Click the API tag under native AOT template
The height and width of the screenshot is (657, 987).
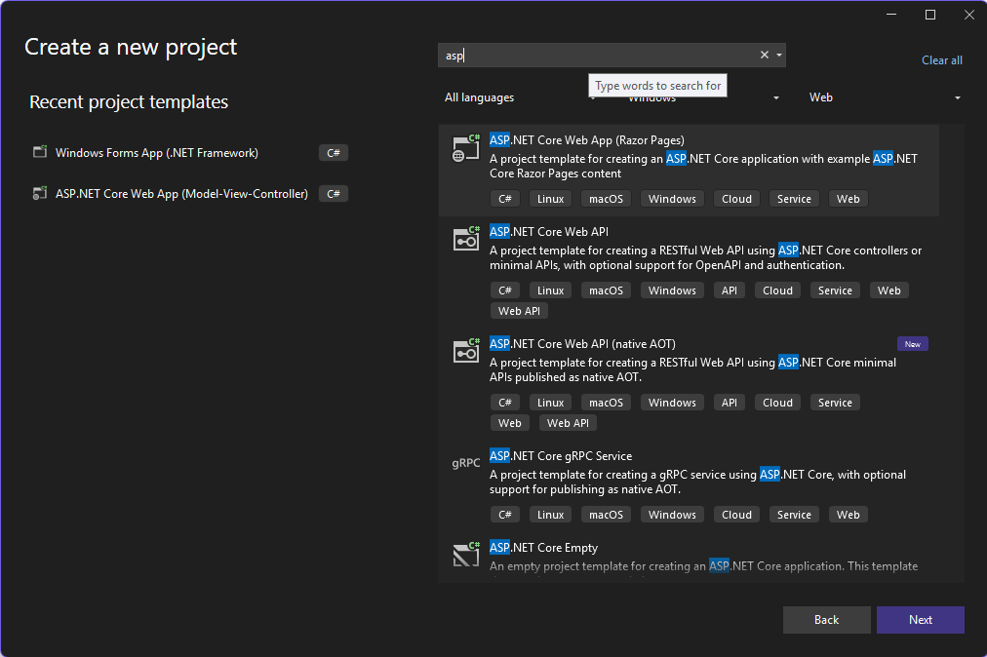tap(730, 403)
